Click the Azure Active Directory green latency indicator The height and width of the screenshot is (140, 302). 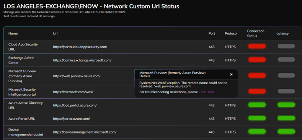point(286,105)
